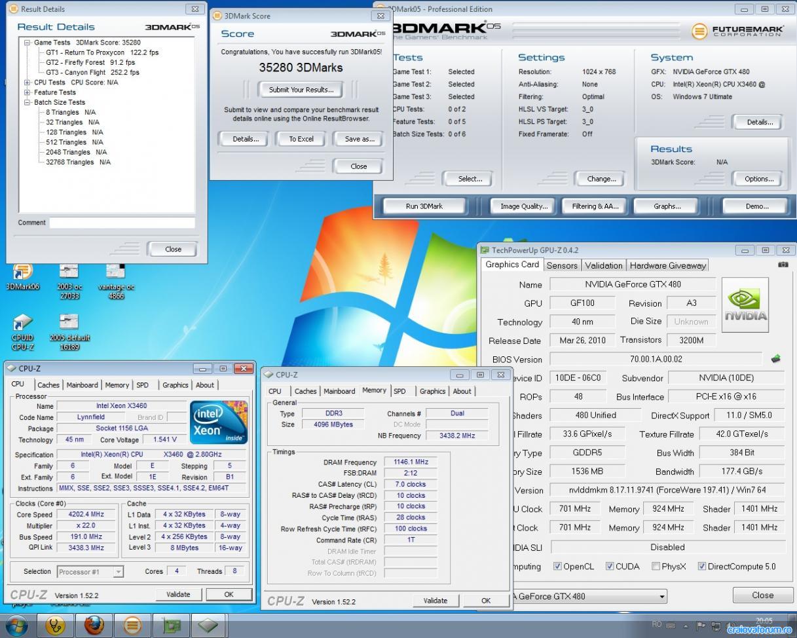797x638 pixels.
Task: Click the taskbar clock showing 20:05
Action: tap(764, 621)
